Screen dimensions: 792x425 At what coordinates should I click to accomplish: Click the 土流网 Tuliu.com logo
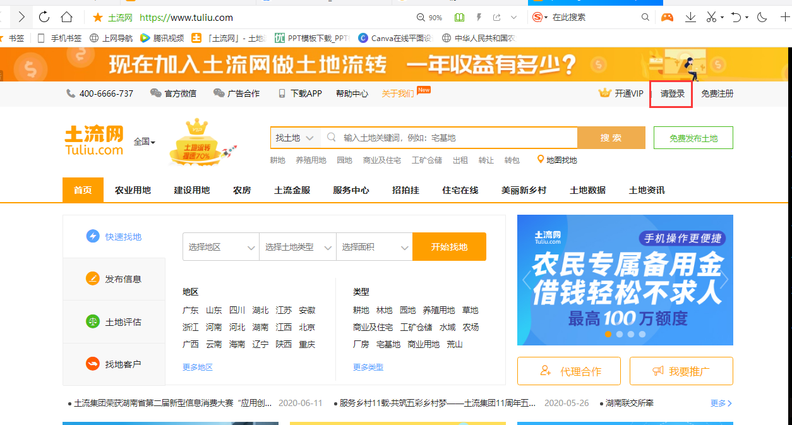[x=94, y=140]
